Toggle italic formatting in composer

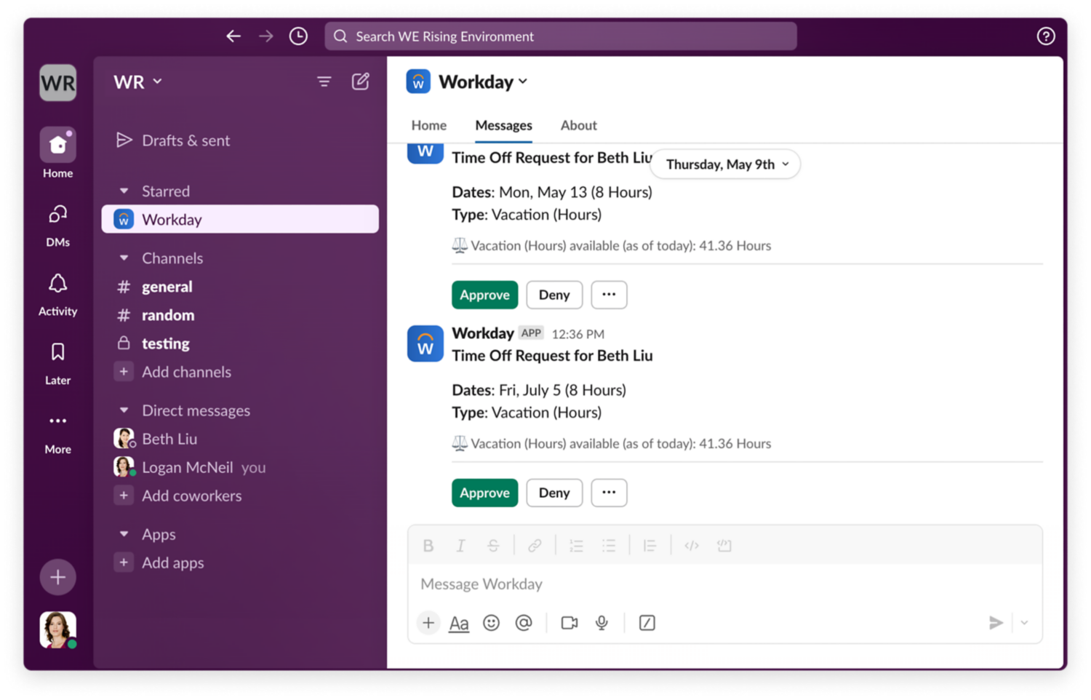tap(460, 546)
